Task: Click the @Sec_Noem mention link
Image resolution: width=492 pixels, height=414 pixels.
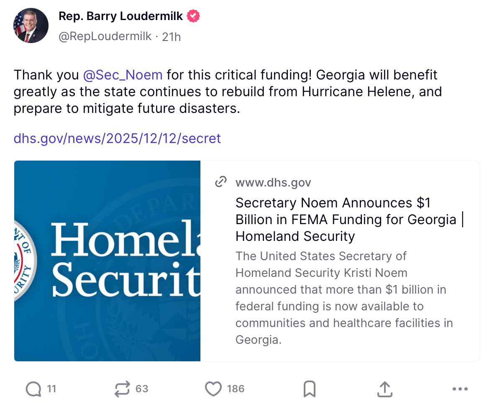Action: pos(123,75)
